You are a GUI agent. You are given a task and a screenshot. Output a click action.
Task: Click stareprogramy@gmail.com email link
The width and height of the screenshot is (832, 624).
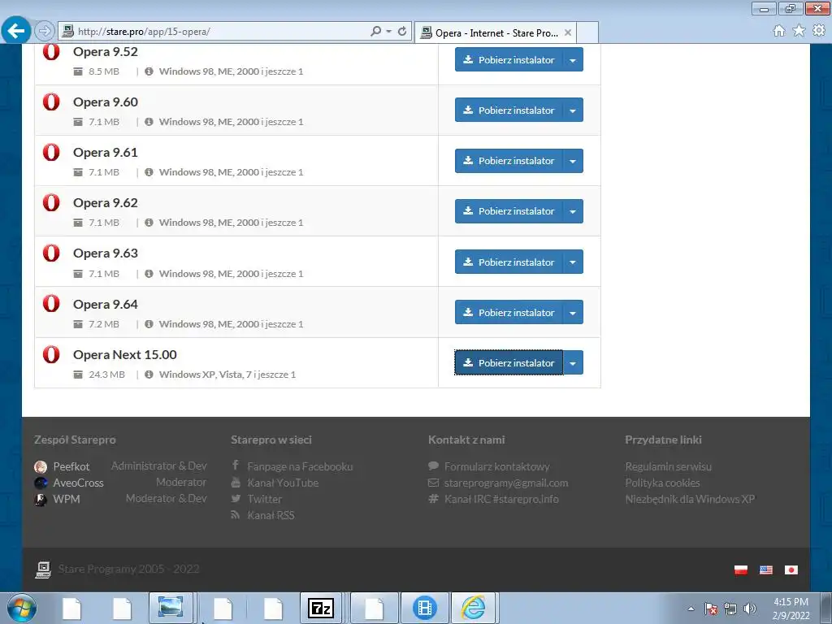[506, 483]
